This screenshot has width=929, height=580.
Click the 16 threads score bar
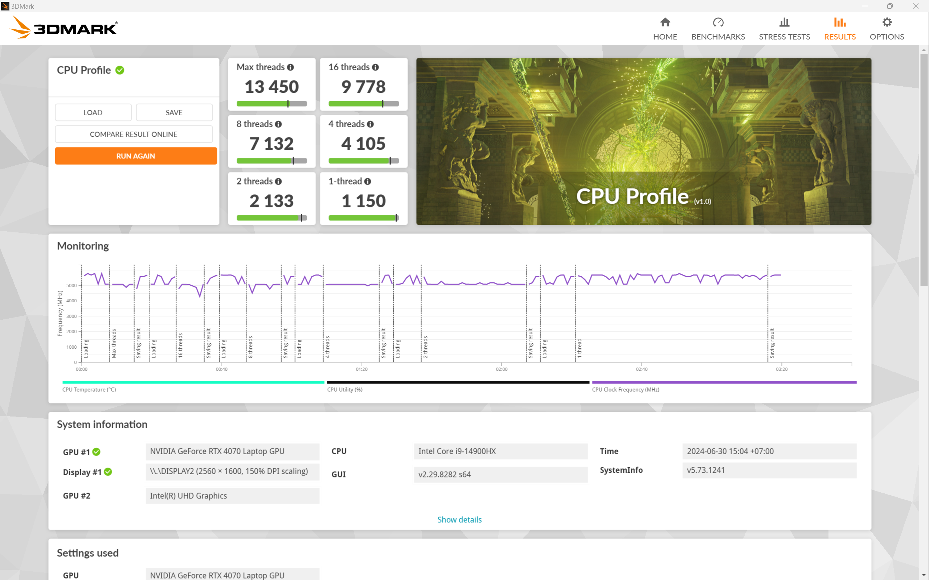coord(364,104)
